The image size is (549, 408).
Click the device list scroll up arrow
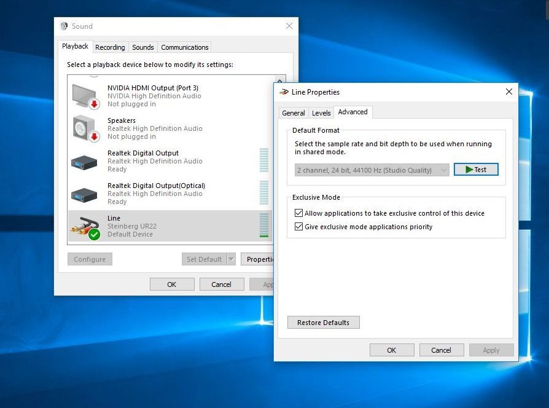[x=280, y=80]
